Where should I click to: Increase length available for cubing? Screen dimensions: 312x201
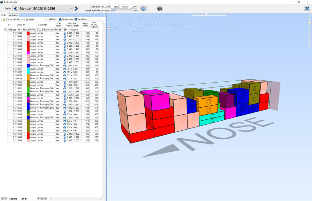[x=136, y=10]
